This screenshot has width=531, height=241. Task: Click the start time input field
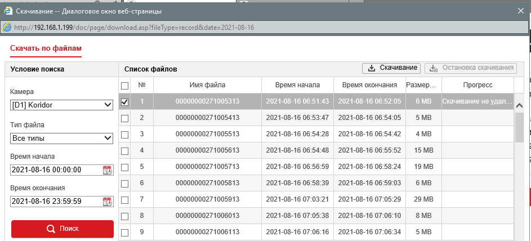click(x=55, y=170)
